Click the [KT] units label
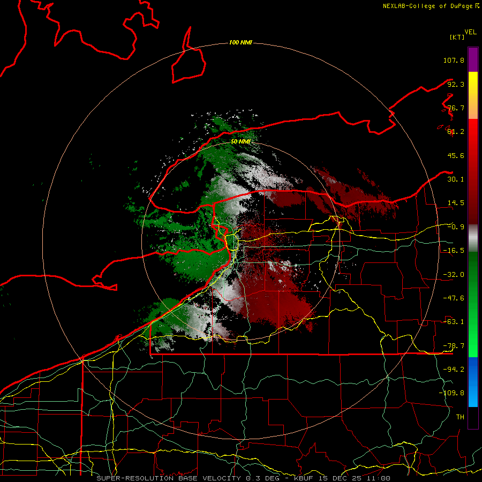 point(457,37)
